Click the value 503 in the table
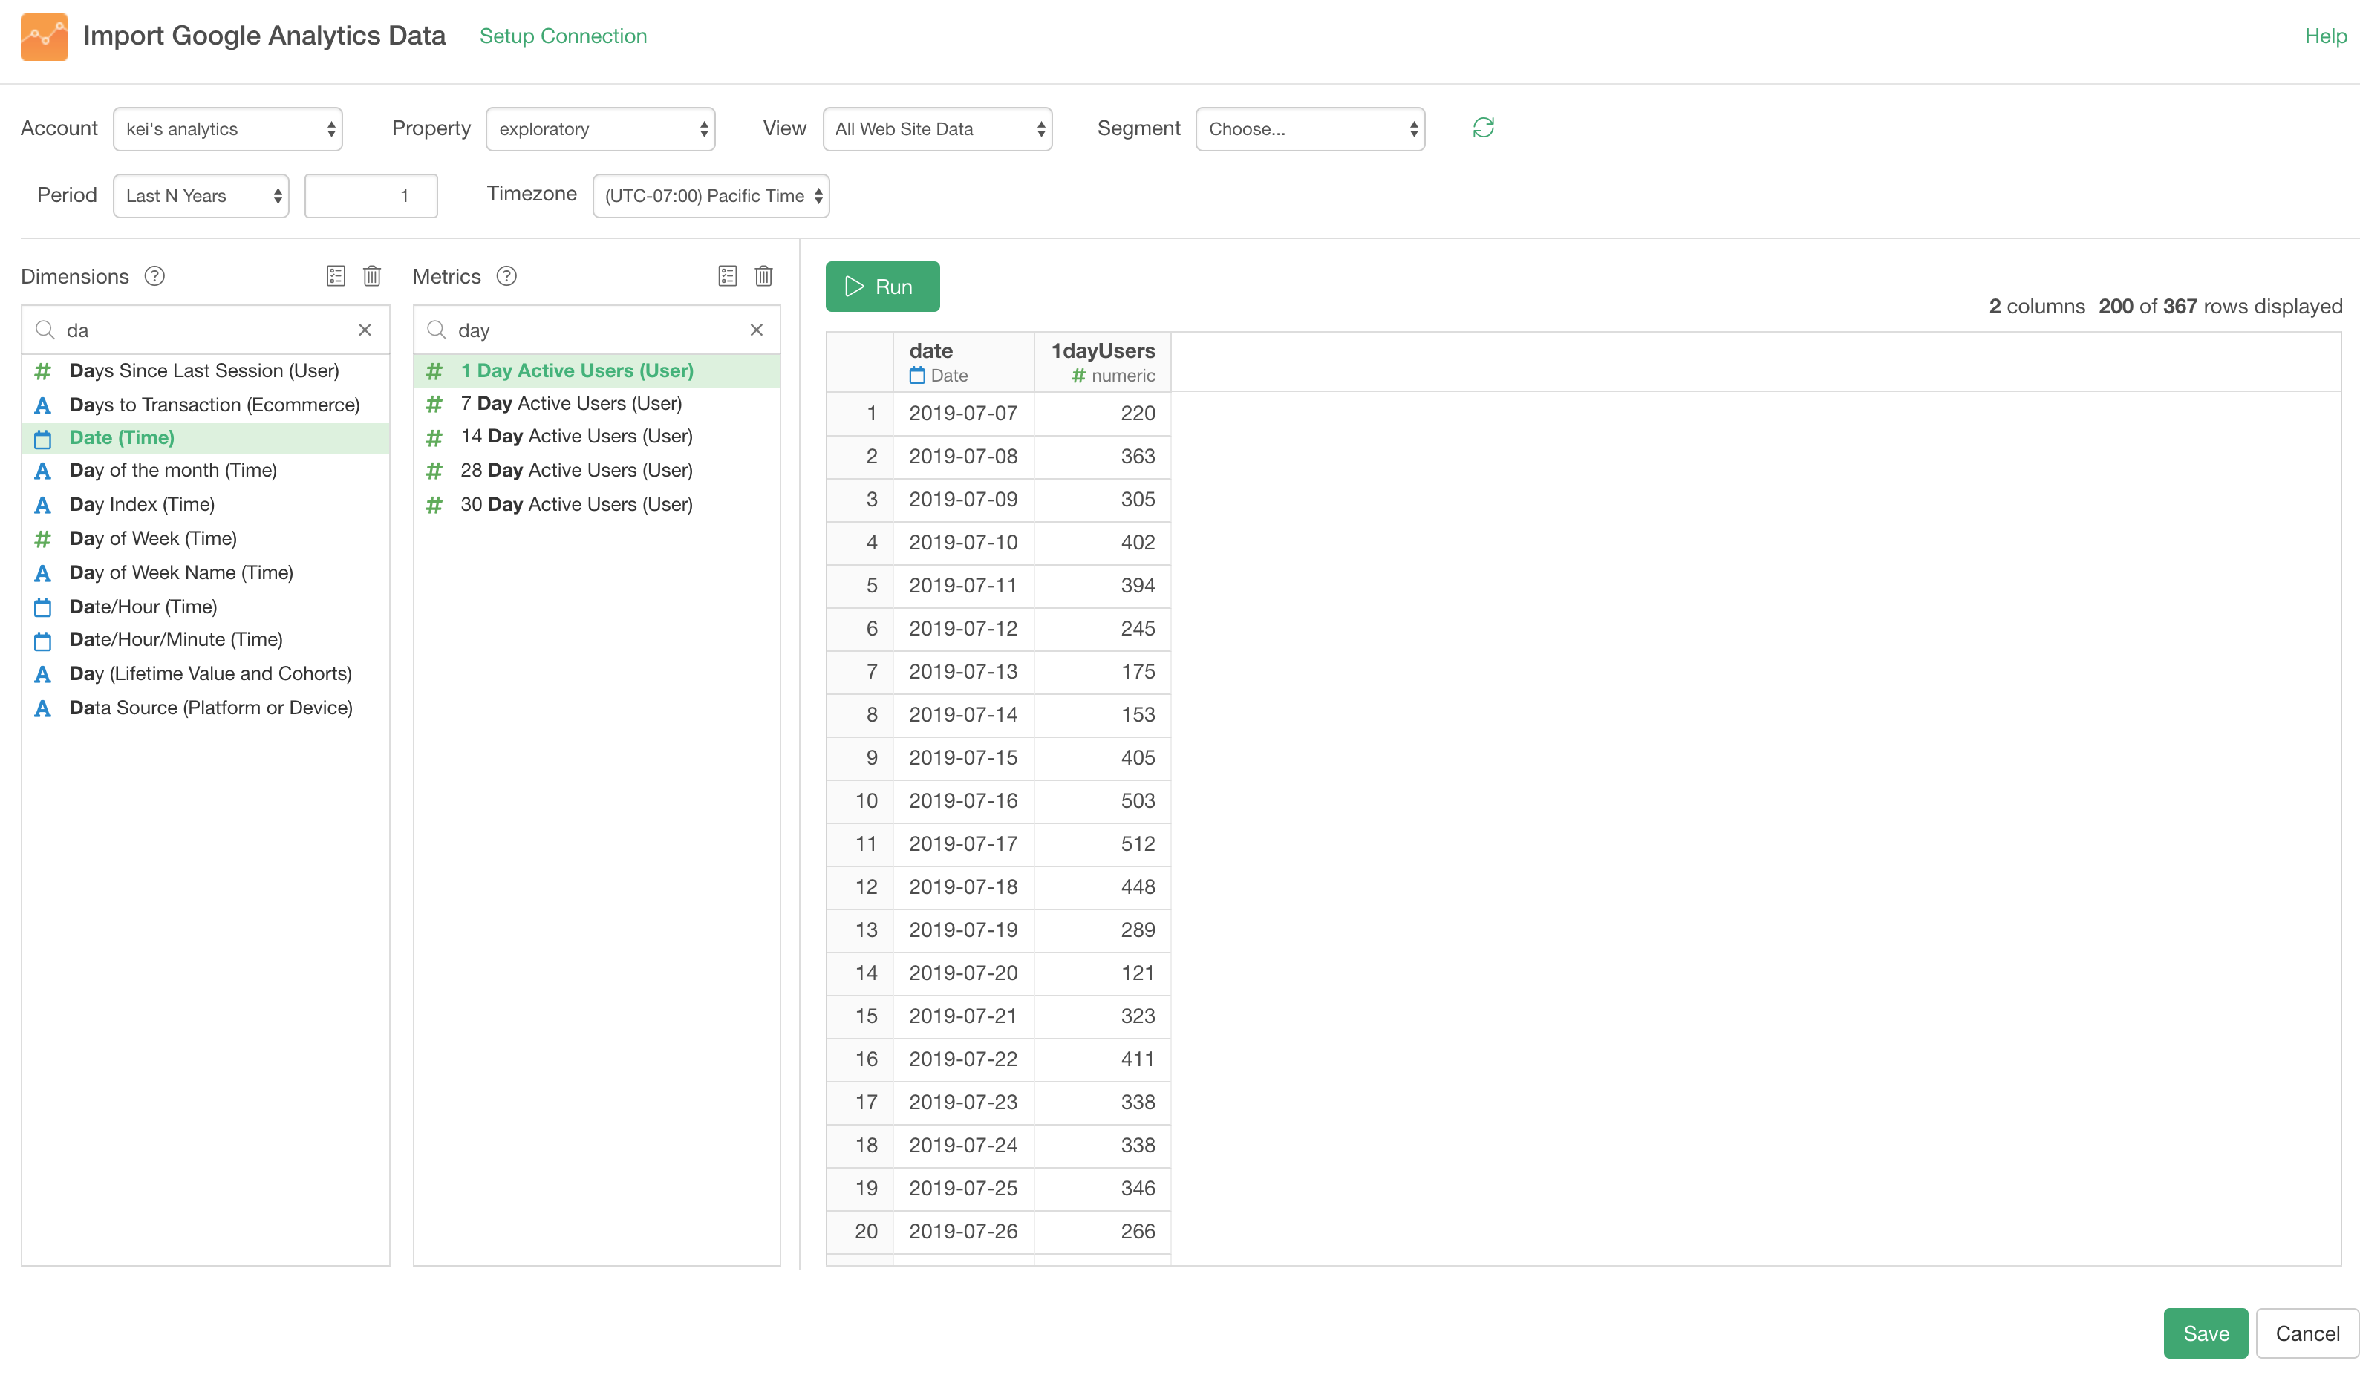Viewport: 2360px width, 1375px height. tap(1138, 801)
